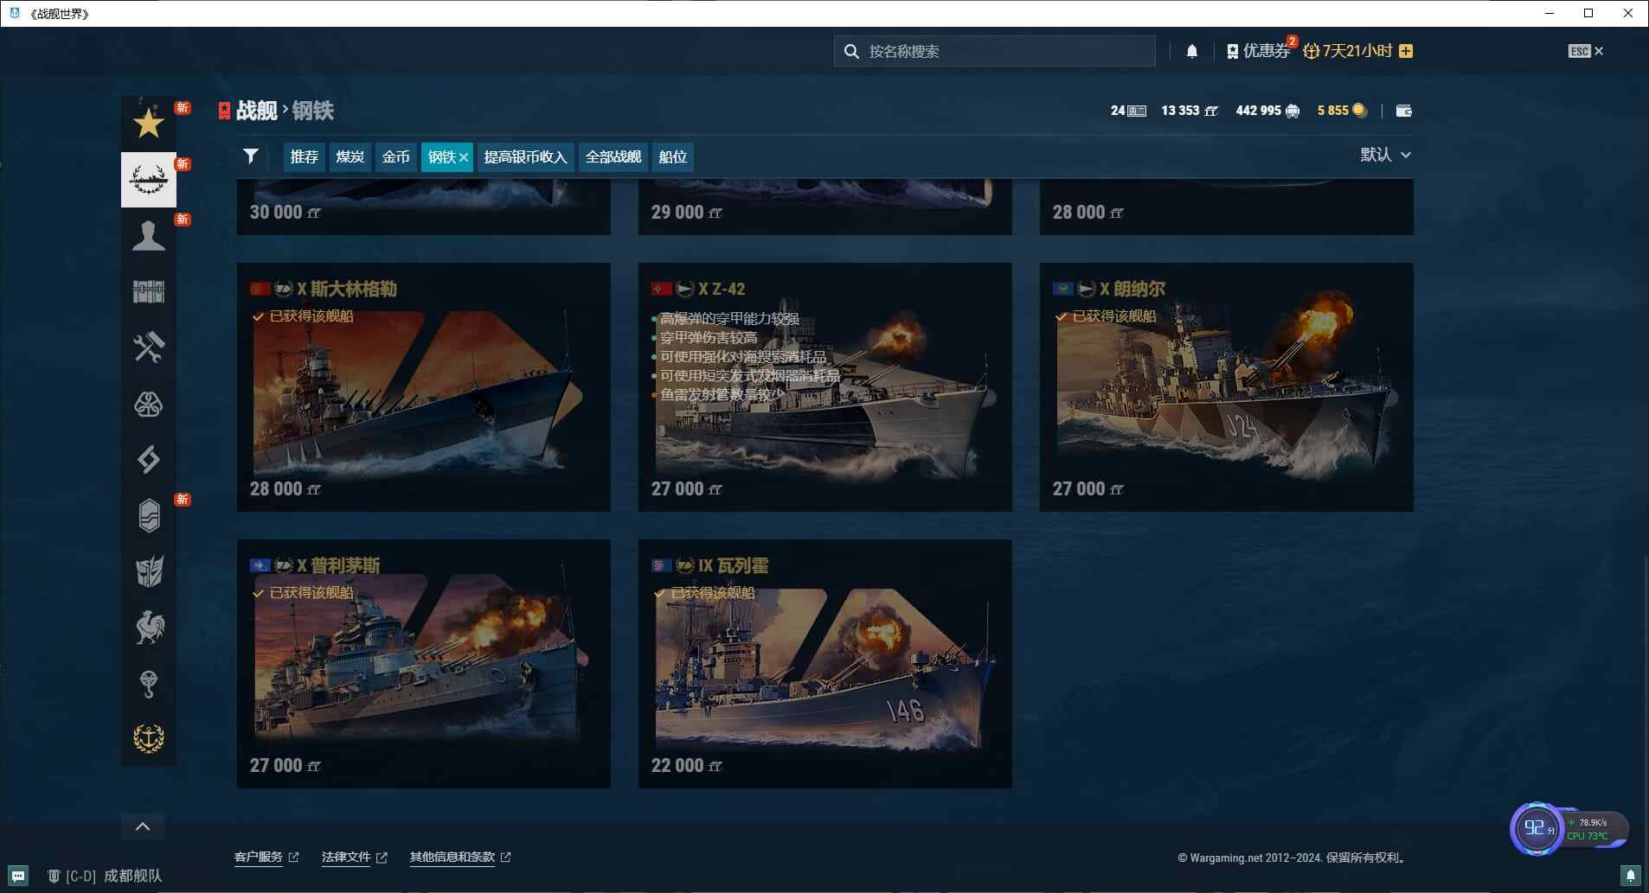Select the crossed tools sidebar icon
Viewport: 1649px width, 893px height.
coord(148,348)
